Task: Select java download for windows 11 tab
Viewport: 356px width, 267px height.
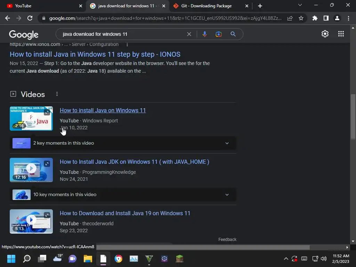Action: [x=127, y=6]
